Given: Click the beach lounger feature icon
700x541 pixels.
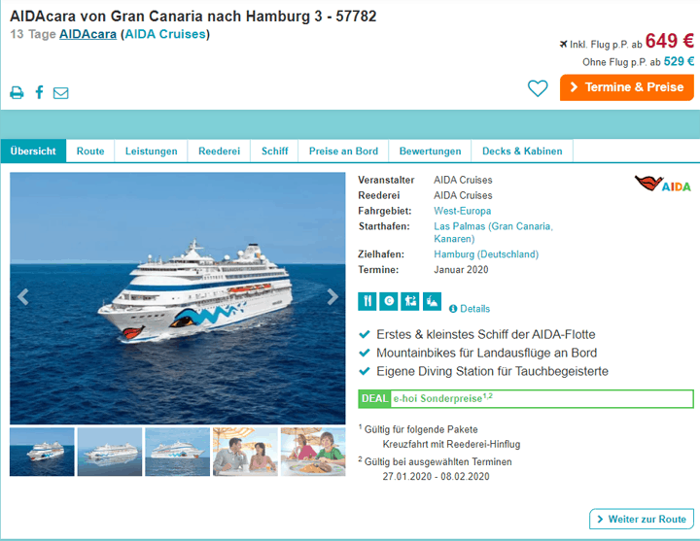Looking at the screenshot, I should click(x=432, y=301).
